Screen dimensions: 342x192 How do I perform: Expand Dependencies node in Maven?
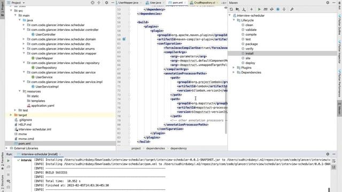234,73
